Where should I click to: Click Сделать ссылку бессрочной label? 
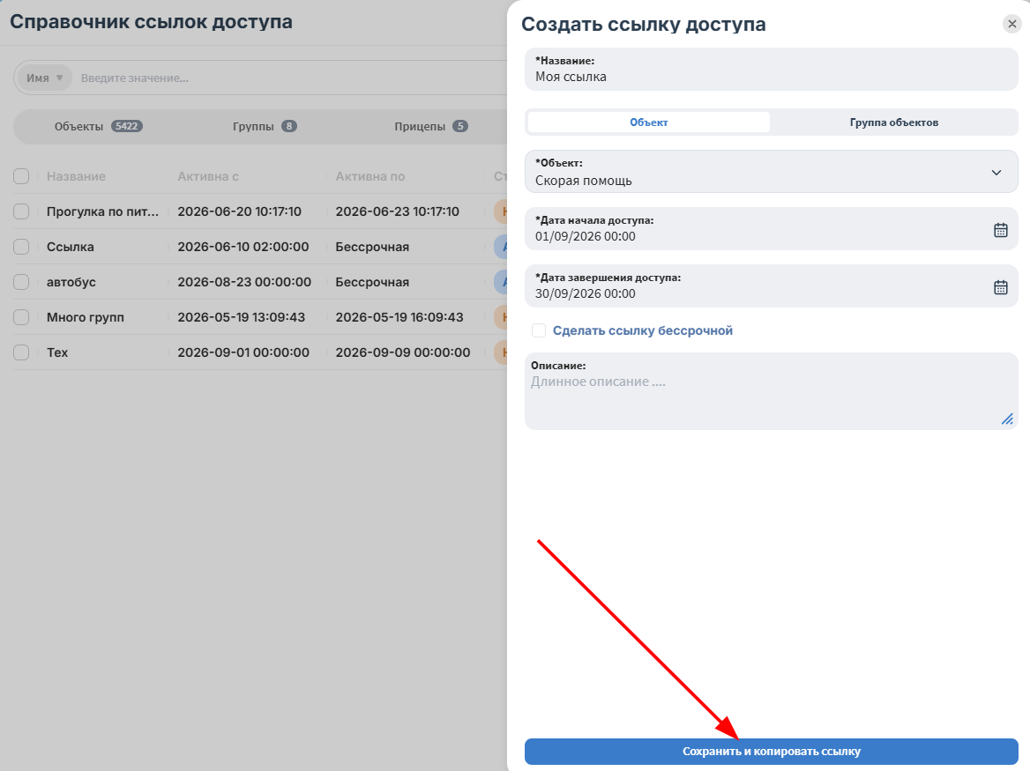coord(643,330)
